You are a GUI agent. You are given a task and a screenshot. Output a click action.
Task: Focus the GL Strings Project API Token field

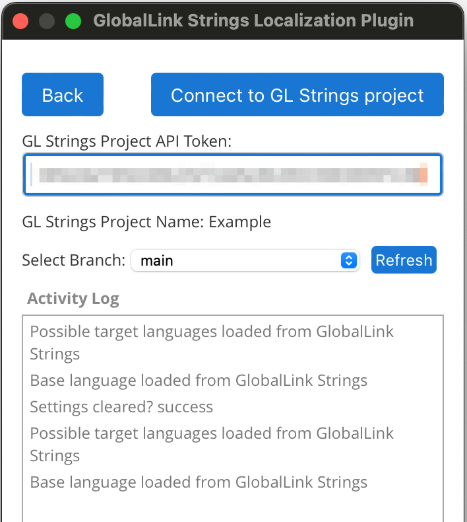click(x=233, y=174)
